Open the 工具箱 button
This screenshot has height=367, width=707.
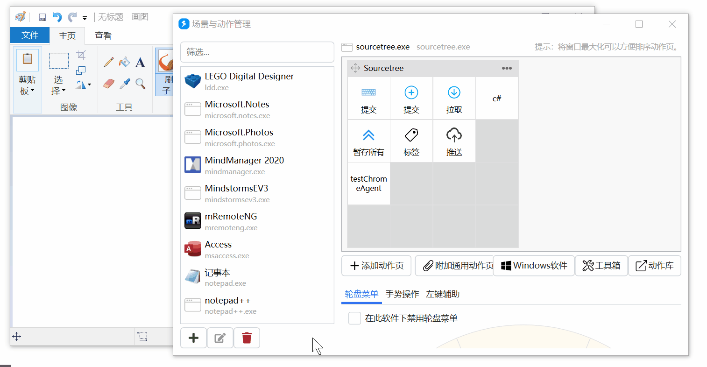(x=601, y=266)
